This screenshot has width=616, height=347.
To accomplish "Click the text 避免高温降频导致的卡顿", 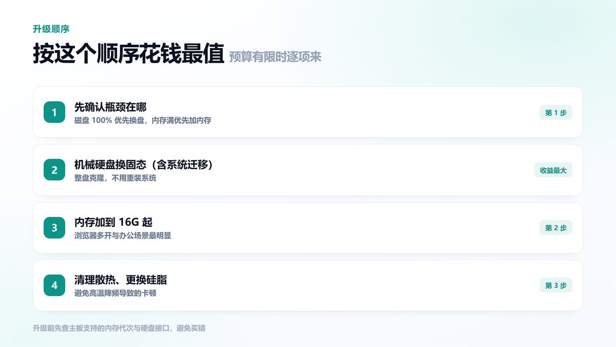I will [115, 293].
